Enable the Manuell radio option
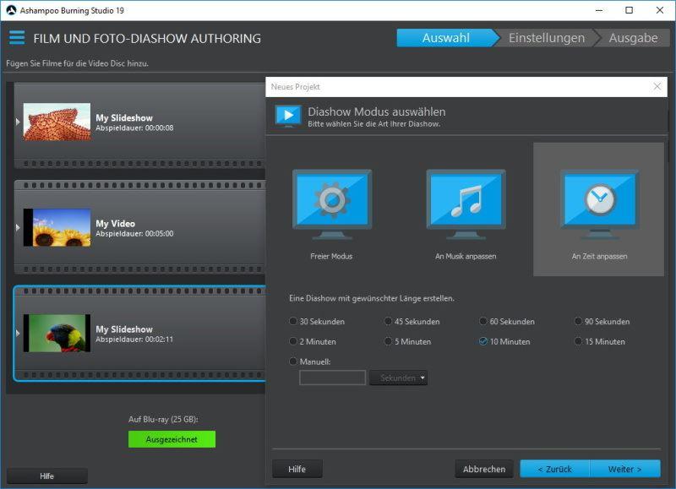Screen dimensions: 676x489 pos(294,361)
